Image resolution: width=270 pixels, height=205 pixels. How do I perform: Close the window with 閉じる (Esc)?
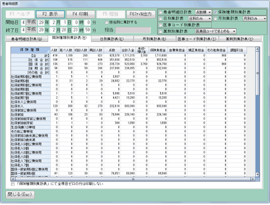(20, 195)
